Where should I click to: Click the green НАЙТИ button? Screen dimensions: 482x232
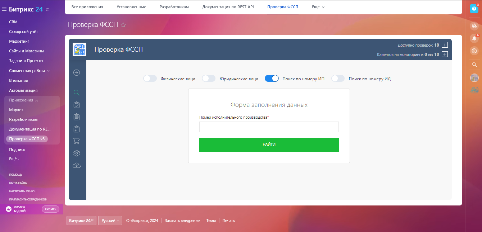269,145
